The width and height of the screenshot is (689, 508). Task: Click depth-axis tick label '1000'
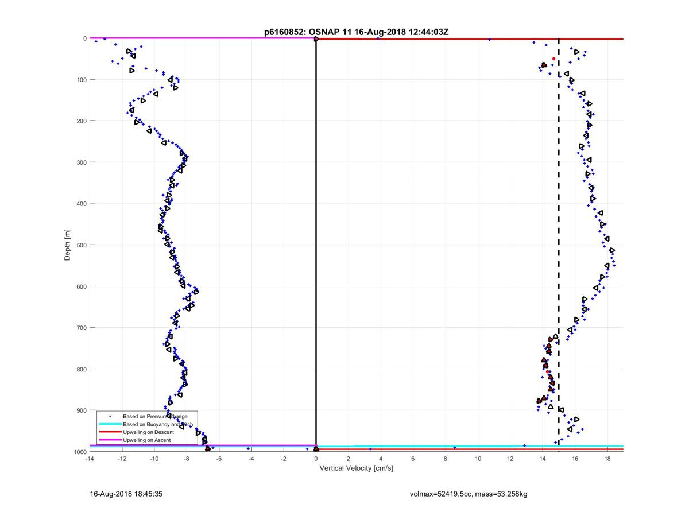pyautogui.click(x=79, y=452)
